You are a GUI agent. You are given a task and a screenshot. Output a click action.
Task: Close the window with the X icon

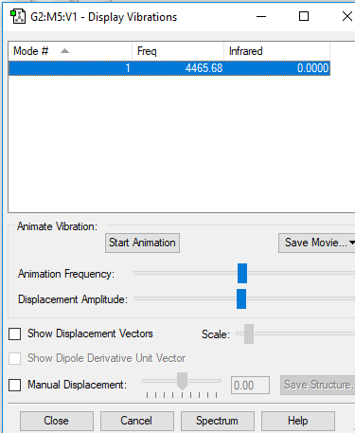tap(347, 16)
